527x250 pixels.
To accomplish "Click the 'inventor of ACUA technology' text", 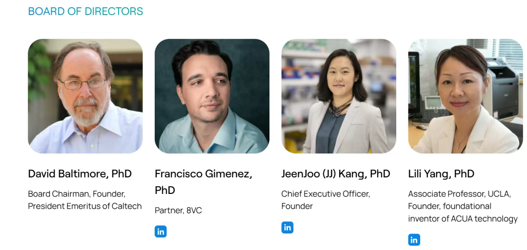I will [463, 218].
